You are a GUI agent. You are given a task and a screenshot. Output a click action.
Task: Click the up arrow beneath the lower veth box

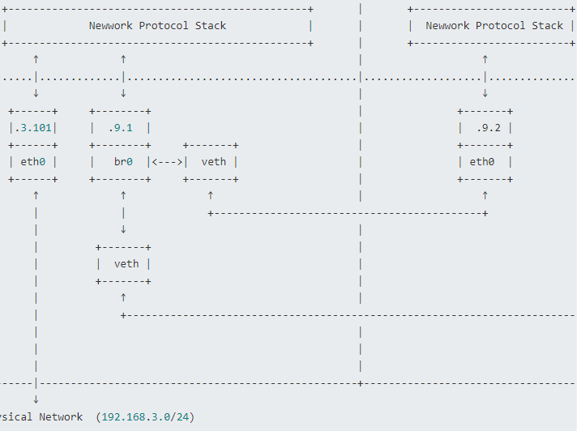click(x=123, y=297)
